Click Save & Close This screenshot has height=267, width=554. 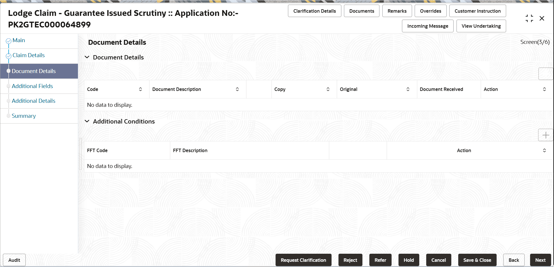tap(477, 260)
